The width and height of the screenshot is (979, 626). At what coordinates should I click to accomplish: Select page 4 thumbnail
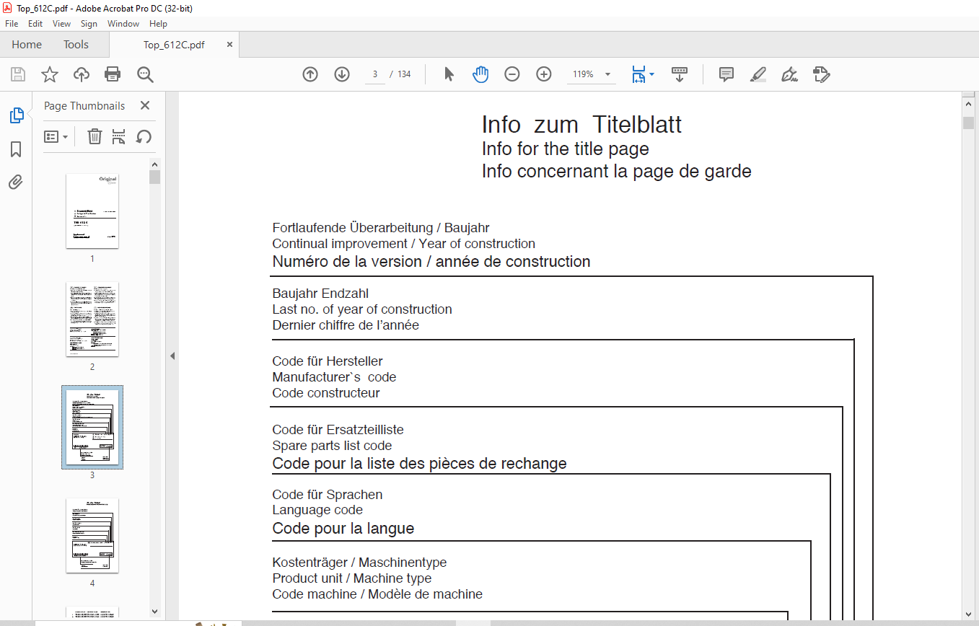(92, 535)
